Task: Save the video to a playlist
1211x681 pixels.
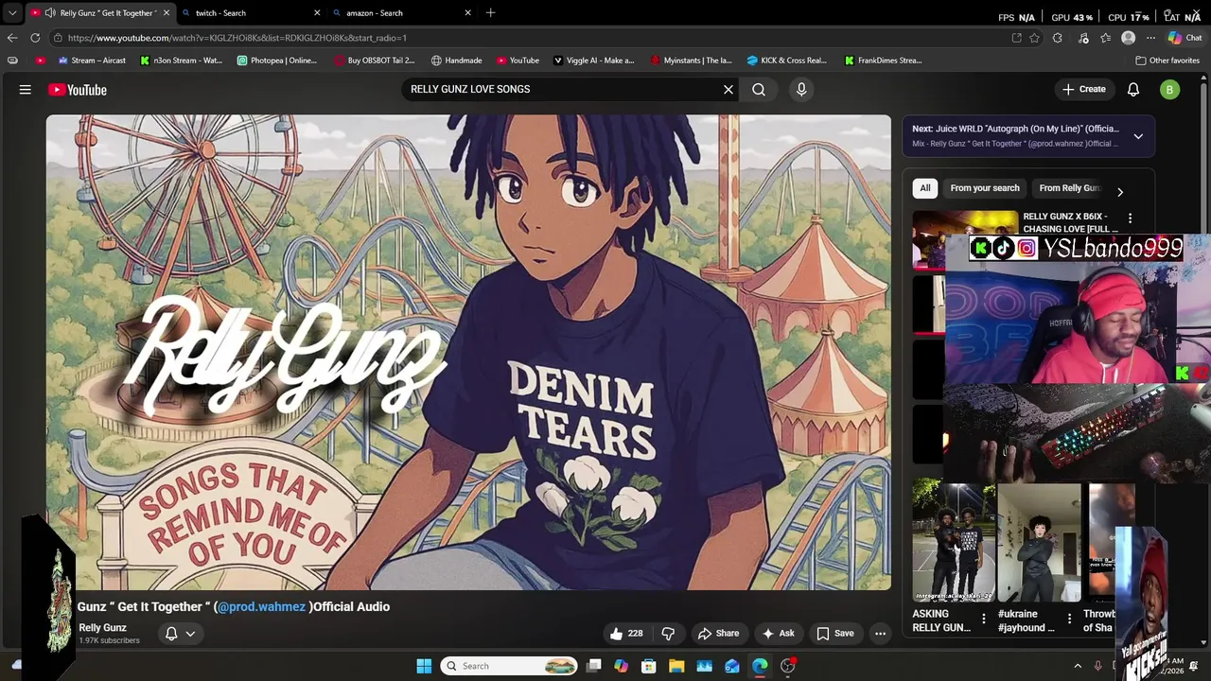Action: [x=835, y=634]
